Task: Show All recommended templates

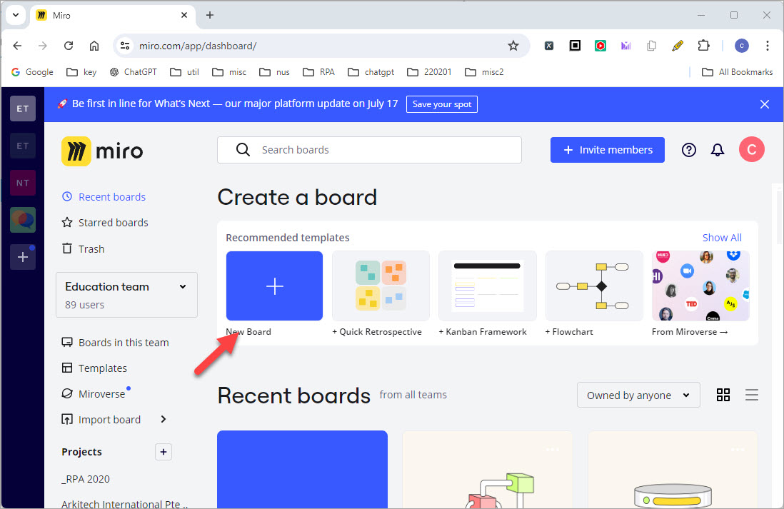Action: pos(722,238)
